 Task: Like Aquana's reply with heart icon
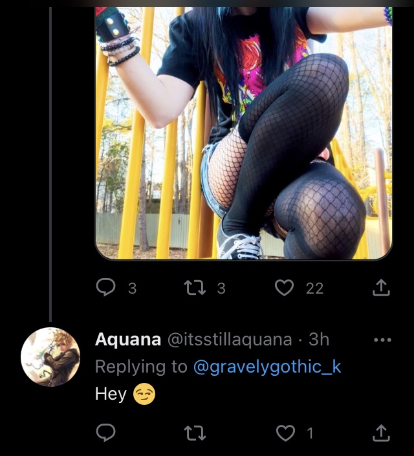[285, 433]
